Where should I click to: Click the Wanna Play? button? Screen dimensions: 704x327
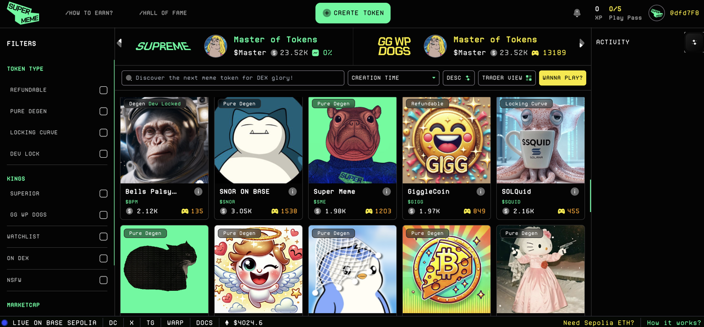point(563,78)
